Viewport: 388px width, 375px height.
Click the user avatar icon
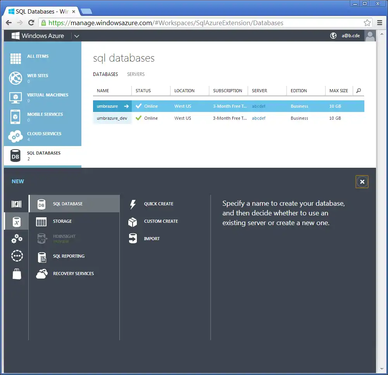[370, 36]
